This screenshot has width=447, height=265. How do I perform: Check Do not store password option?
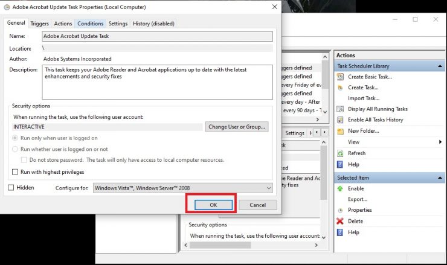(24, 160)
